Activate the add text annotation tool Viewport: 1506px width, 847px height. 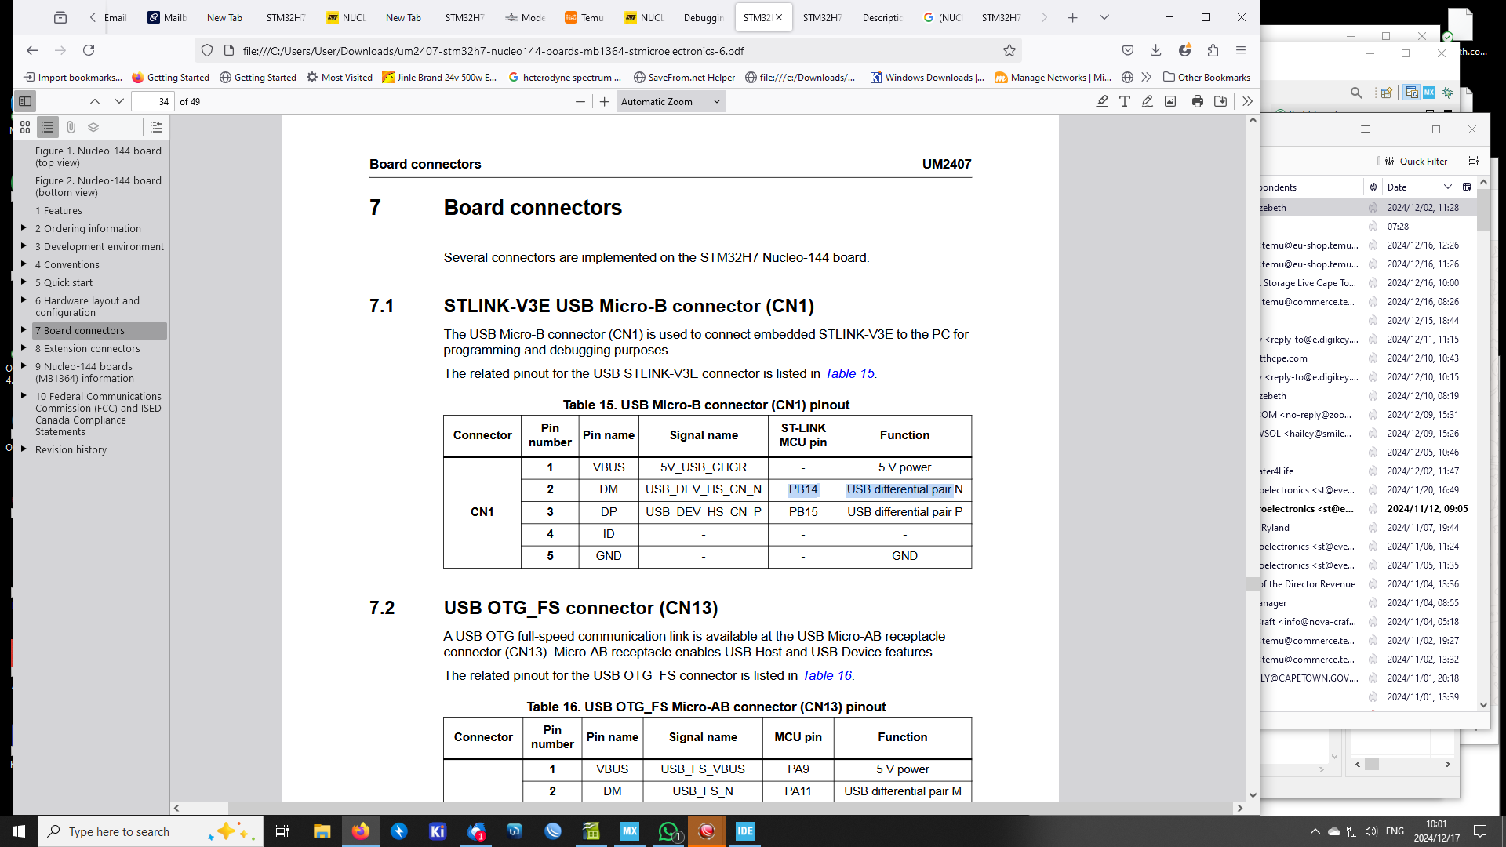point(1125,101)
